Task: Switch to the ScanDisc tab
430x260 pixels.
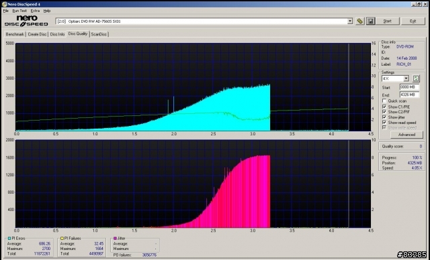Action: (99, 34)
